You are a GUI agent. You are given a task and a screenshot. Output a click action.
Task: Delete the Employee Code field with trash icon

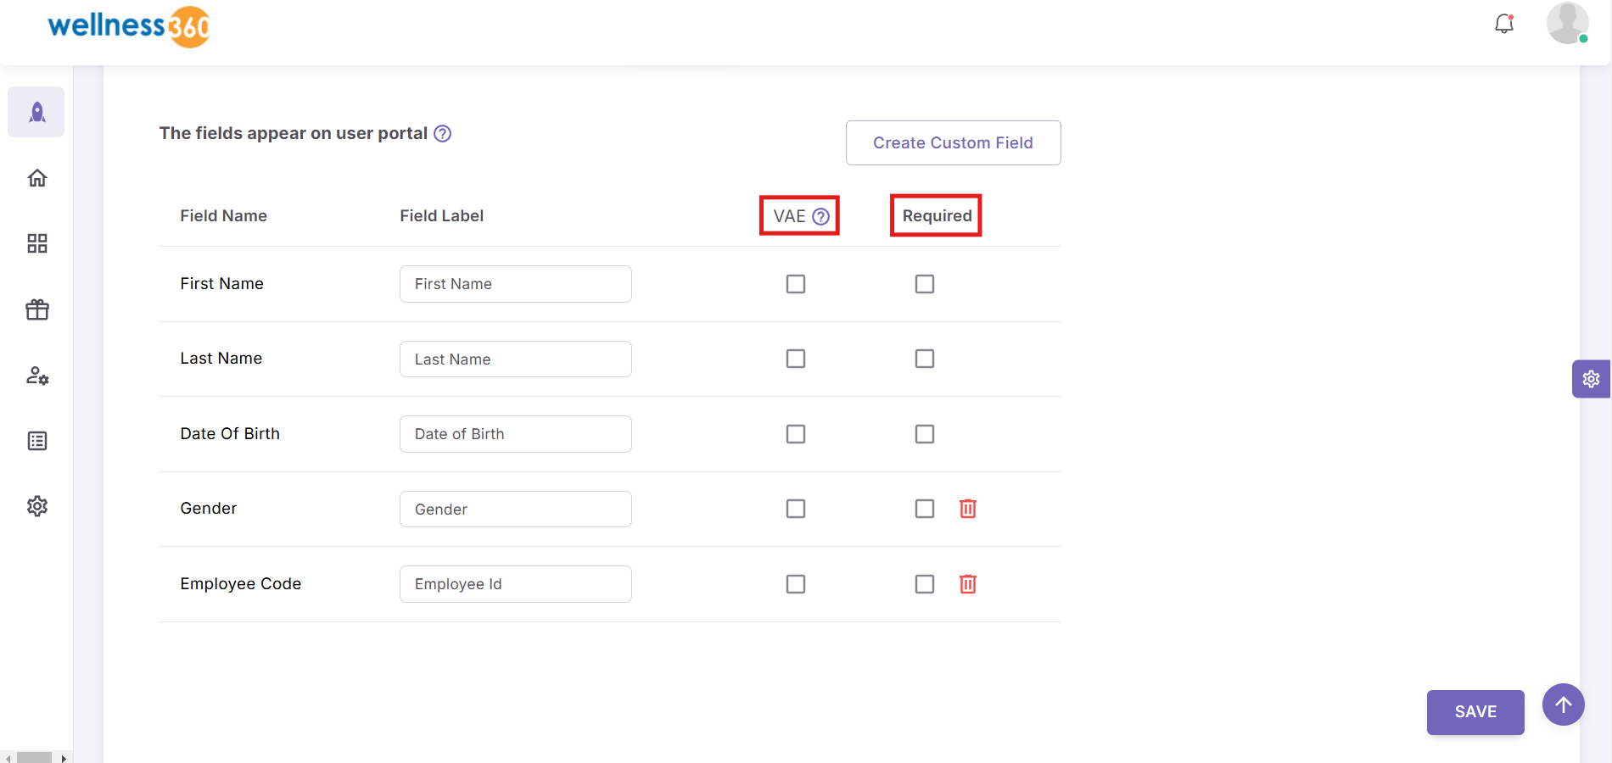(x=968, y=584)
